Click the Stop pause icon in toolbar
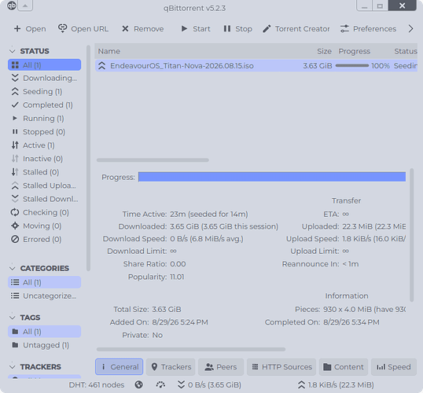 click(x=227, y=28)
